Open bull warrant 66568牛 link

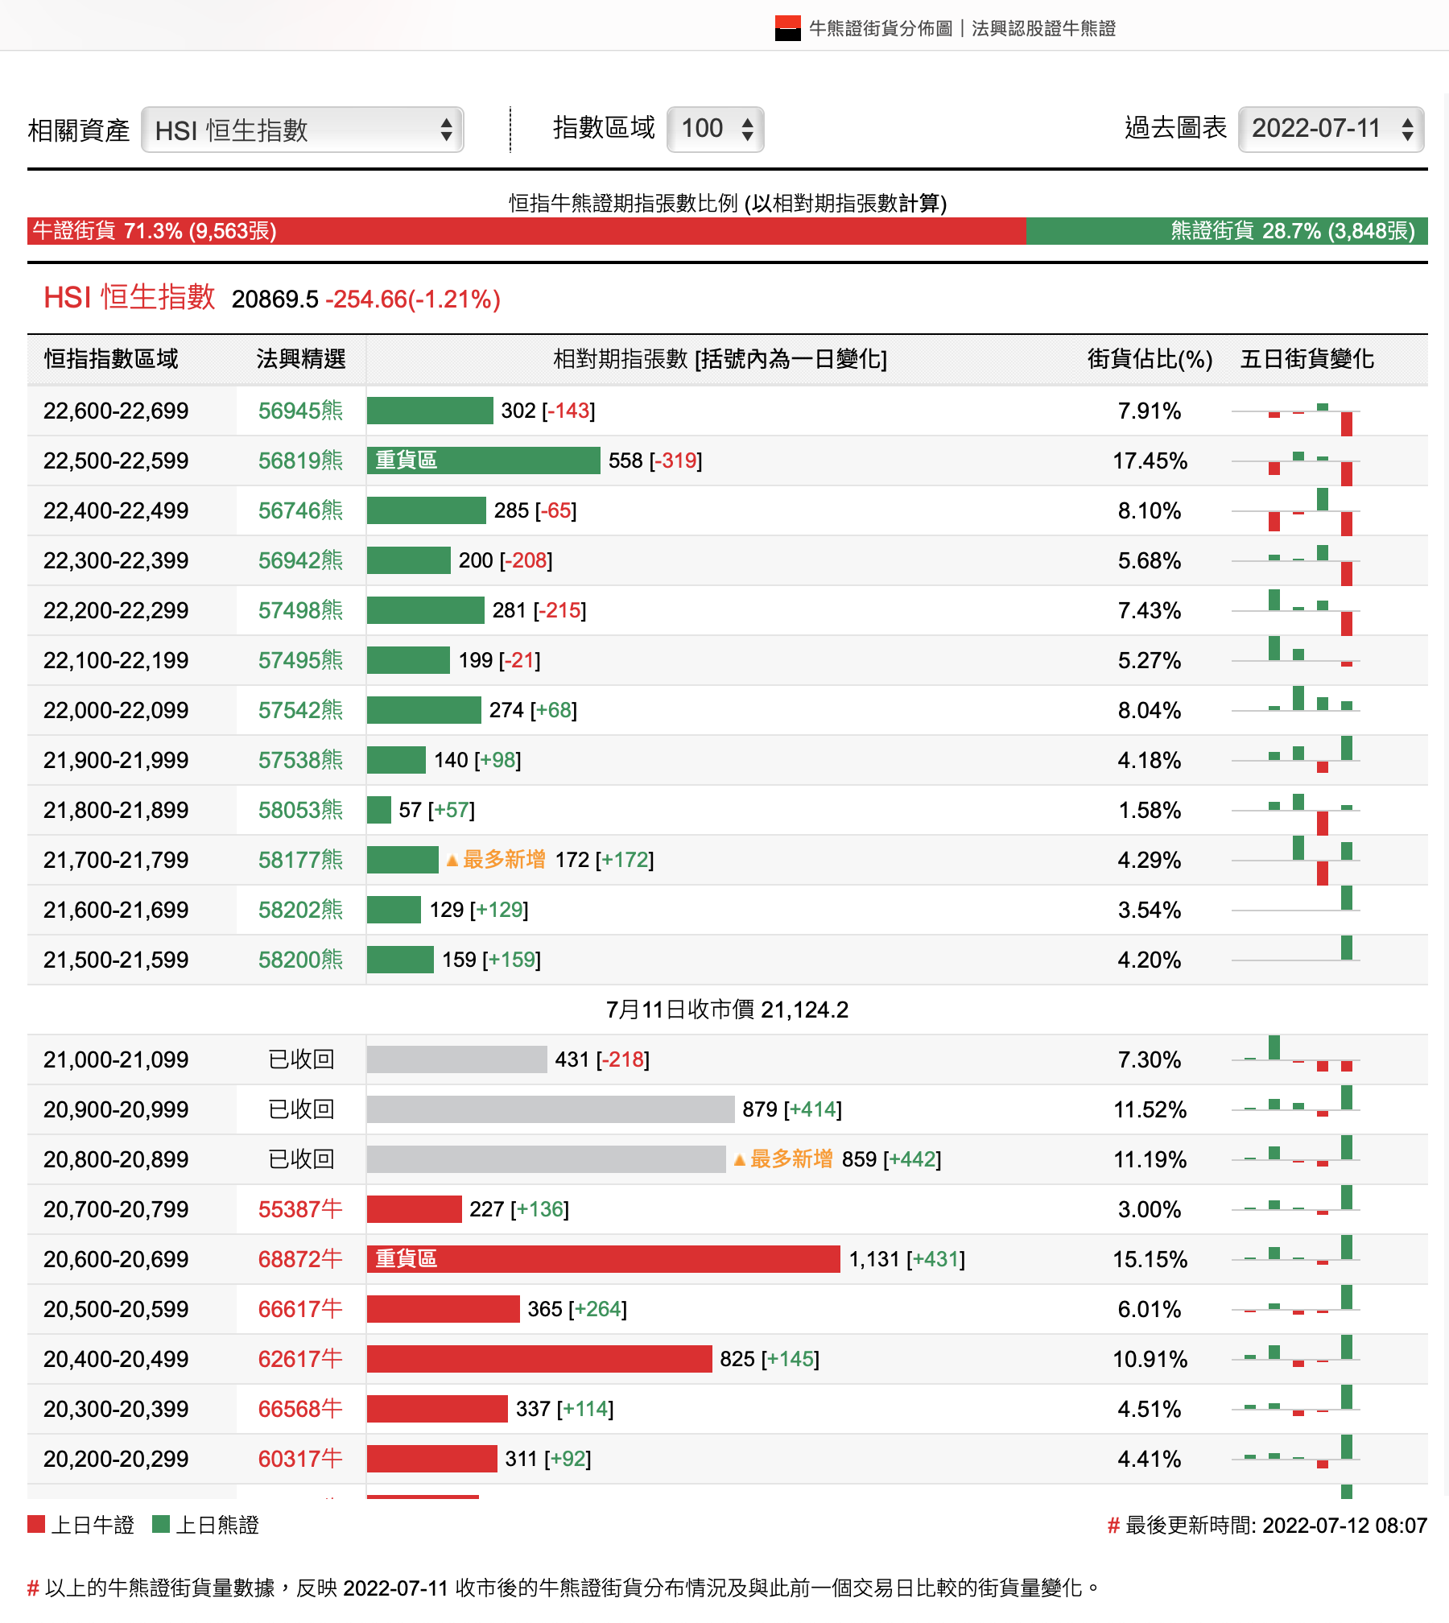pos(300,1409)
